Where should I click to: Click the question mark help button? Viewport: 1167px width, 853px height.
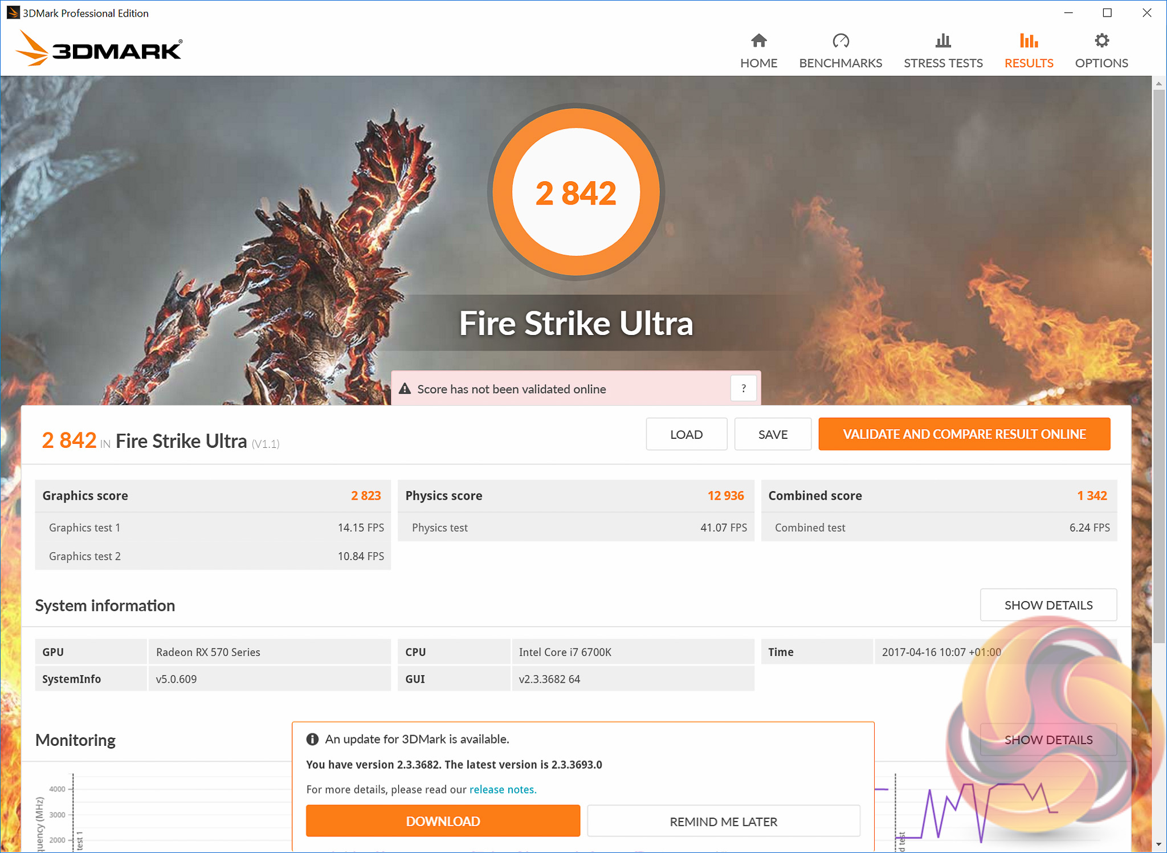743,389
